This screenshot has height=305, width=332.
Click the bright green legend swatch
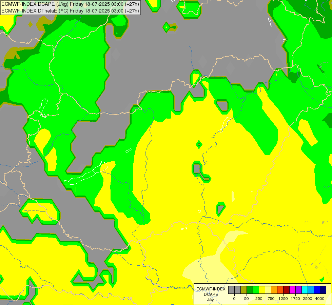tap(256, 290)
